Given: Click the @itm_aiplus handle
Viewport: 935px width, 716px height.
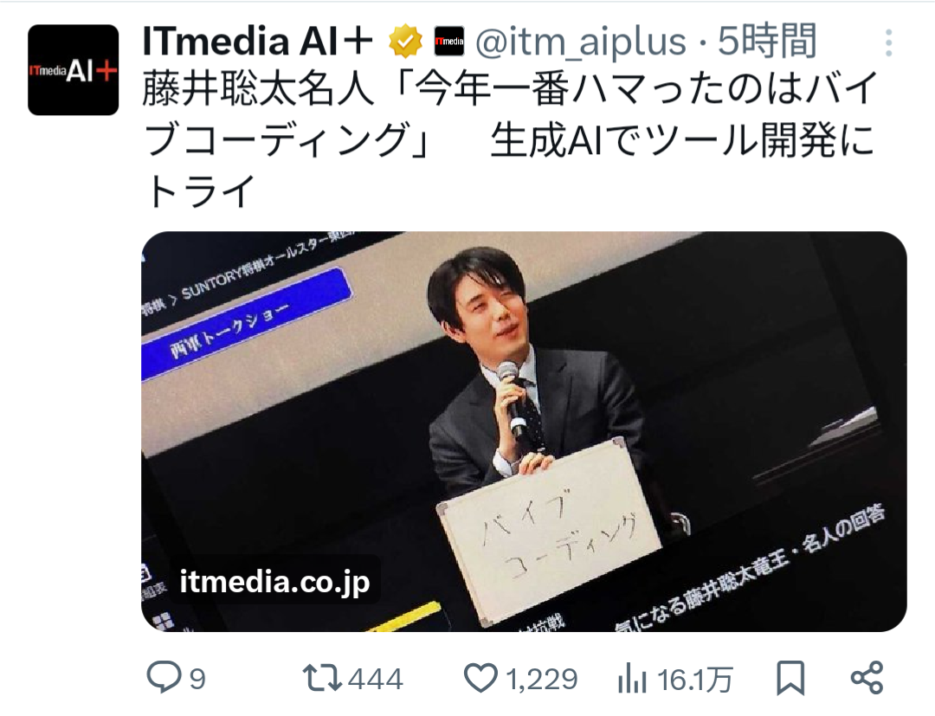Looking at the screenshot, I should click(581, 42).
